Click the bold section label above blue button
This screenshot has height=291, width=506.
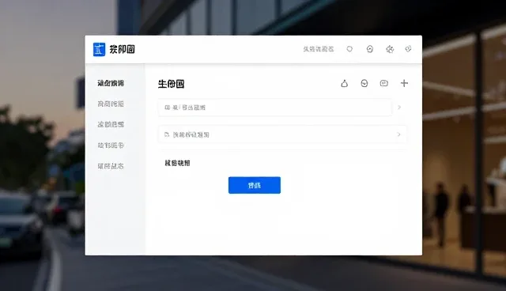click(177, 163)
